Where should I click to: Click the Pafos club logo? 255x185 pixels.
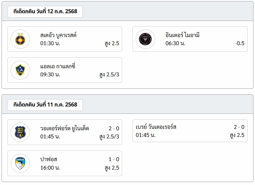click(x=20, y=163)
